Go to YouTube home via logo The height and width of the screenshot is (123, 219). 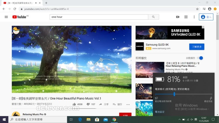tap(19, 17)
